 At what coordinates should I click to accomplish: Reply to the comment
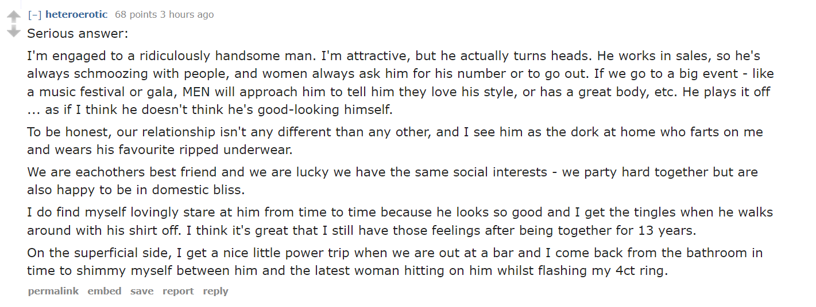point(215,291)
